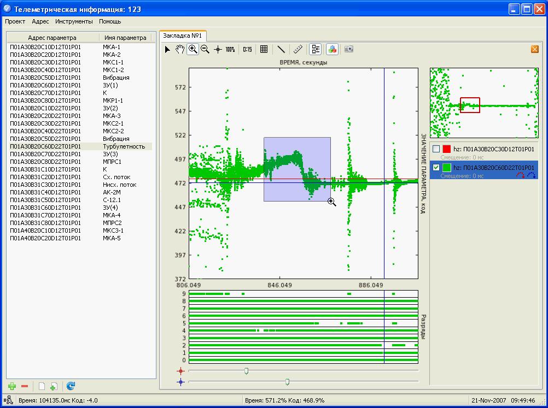Switch to the Закладка №1 tab
548x408 pixels.
[183, 36]
